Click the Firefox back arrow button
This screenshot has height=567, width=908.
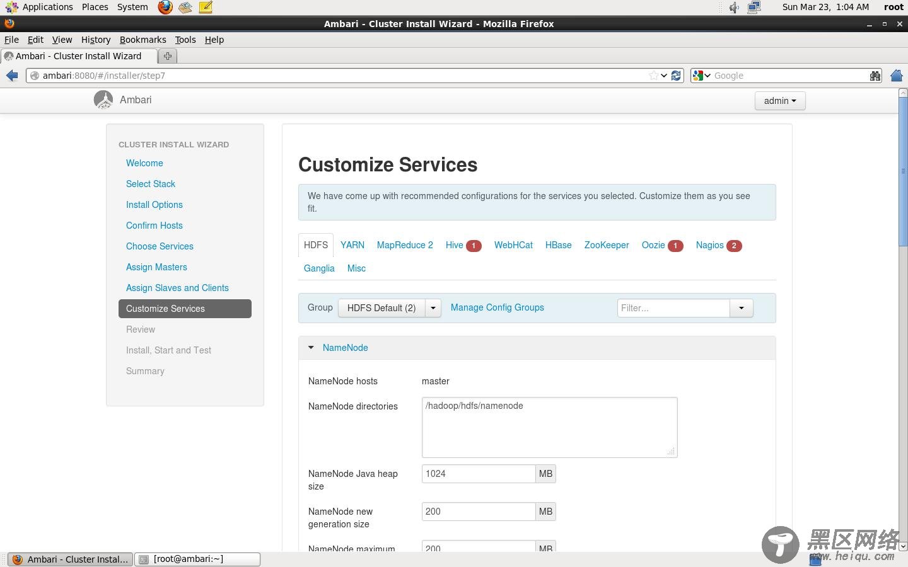pyautogui.click(x=12, y=76)
